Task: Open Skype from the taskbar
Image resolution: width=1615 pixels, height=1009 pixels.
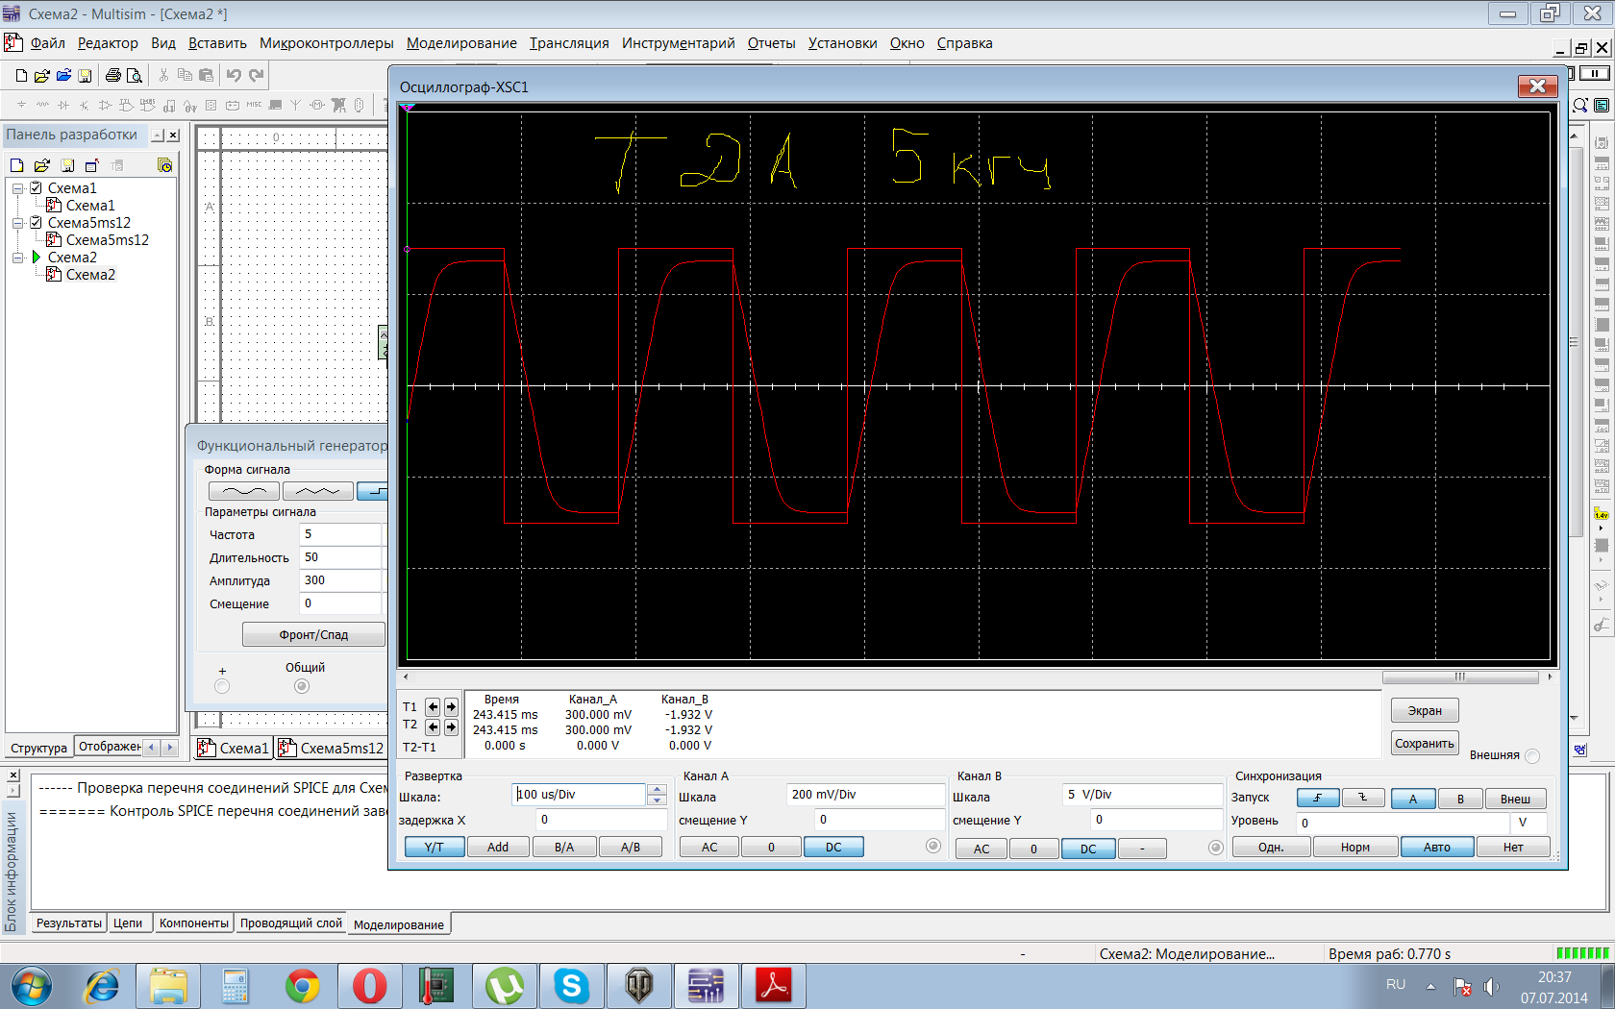Action: coord(572,986)
